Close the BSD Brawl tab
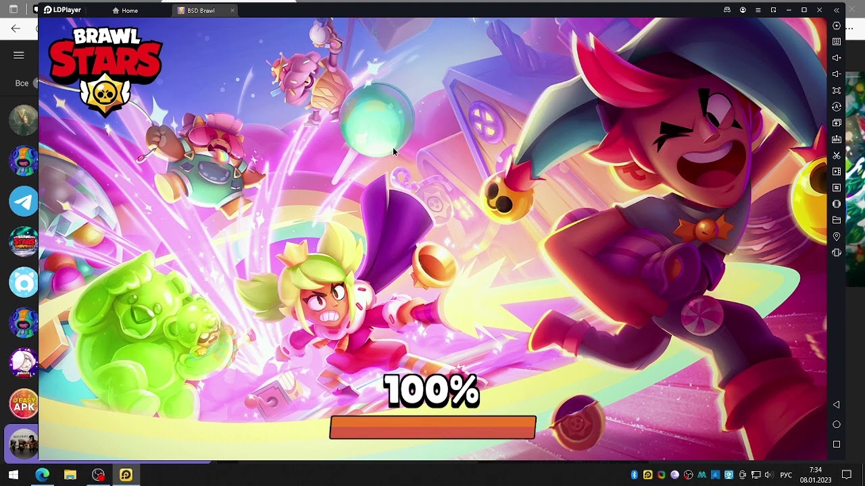Screen dimensions: 865x486 232,10
